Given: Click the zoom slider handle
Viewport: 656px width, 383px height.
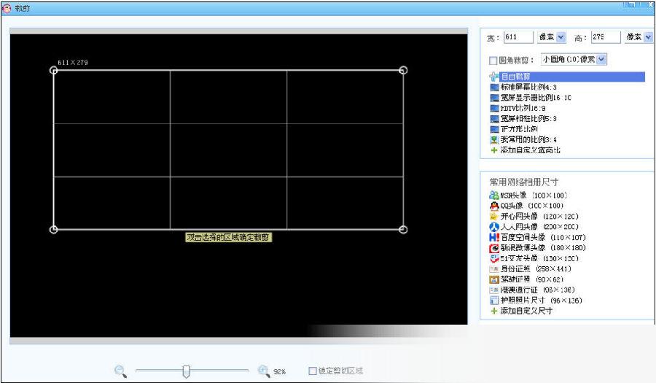Looking at the screenshot, I should [x=187, y=371].
